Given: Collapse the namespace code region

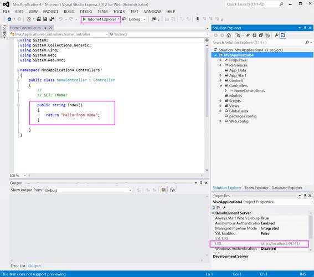Looking at the screenshot, I should click(18, 70).
